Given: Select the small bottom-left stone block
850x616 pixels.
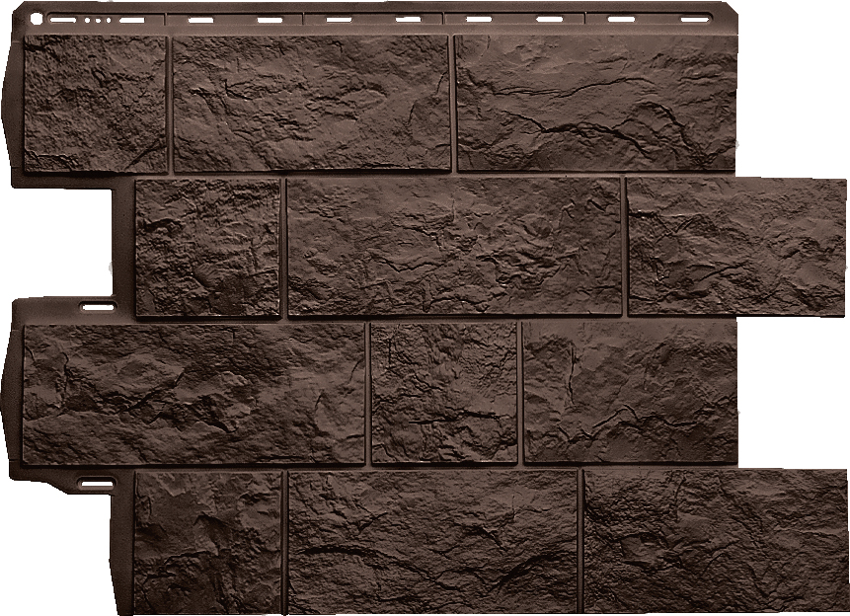Looking at the screenshot, I should [208, 541].
